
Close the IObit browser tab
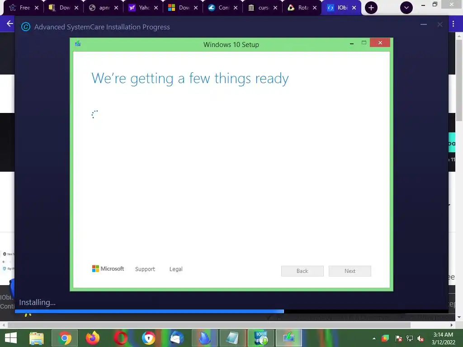(x=354, y=8)
